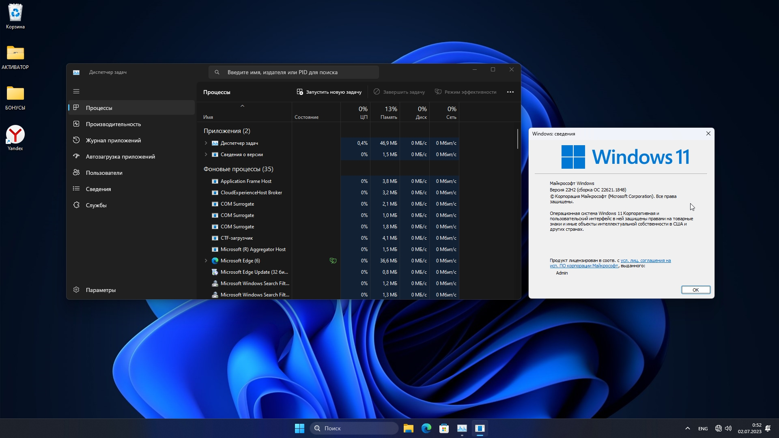
Task: Open the three-dots more options menu
Action: [x=510, y=92]
